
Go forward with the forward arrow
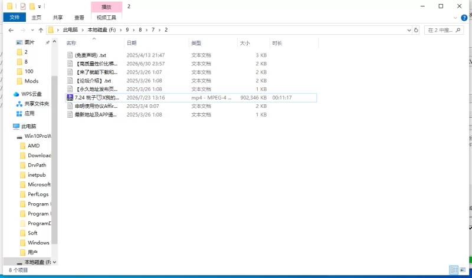point(23,30)
